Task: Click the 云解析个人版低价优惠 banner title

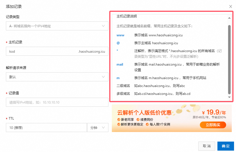Action: [x=144, y=113]
